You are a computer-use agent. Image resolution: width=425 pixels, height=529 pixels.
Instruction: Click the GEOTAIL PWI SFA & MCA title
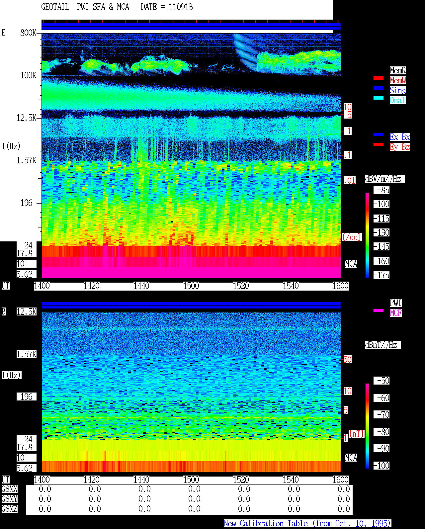(x=85, y=7)
